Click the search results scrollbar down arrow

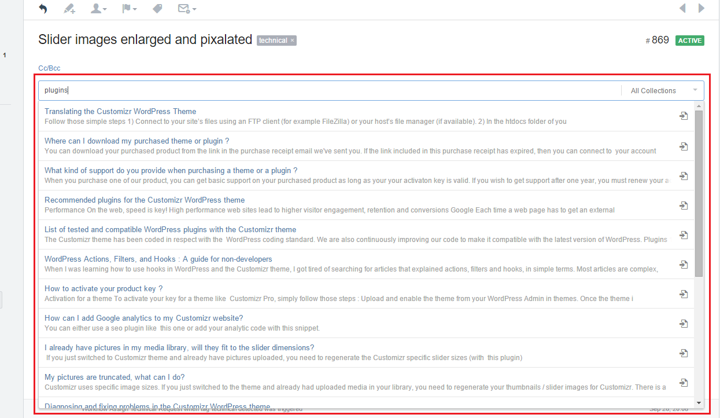pyautogui.click(x=699, y=402)
